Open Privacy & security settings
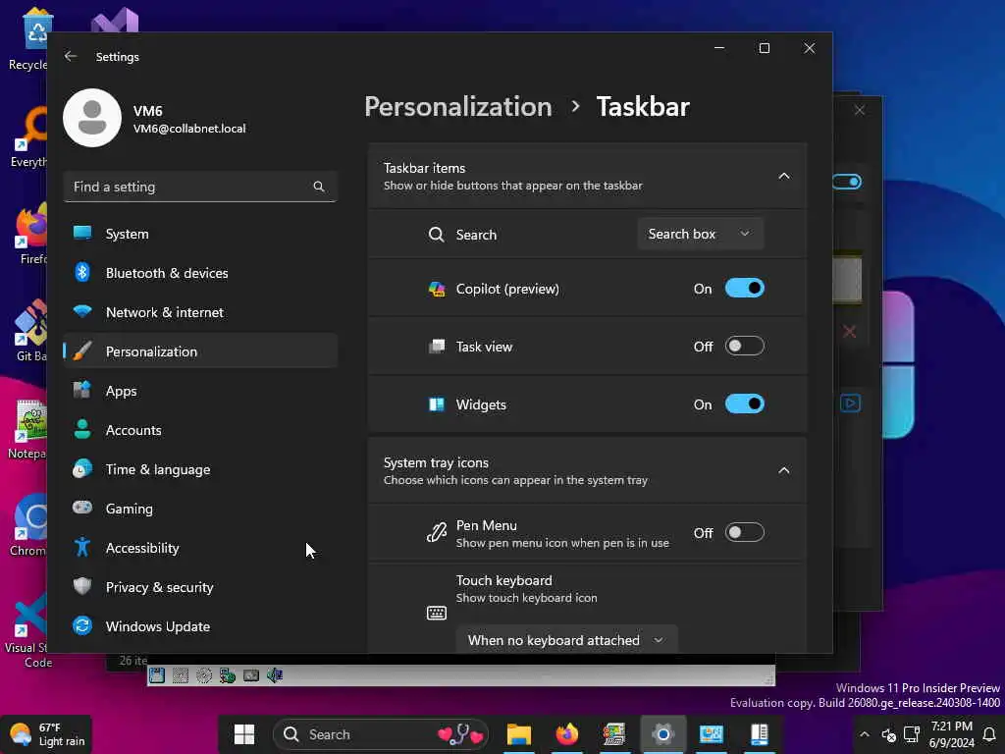The height and width of the screenshot is (754, 1005). point(200,587)
